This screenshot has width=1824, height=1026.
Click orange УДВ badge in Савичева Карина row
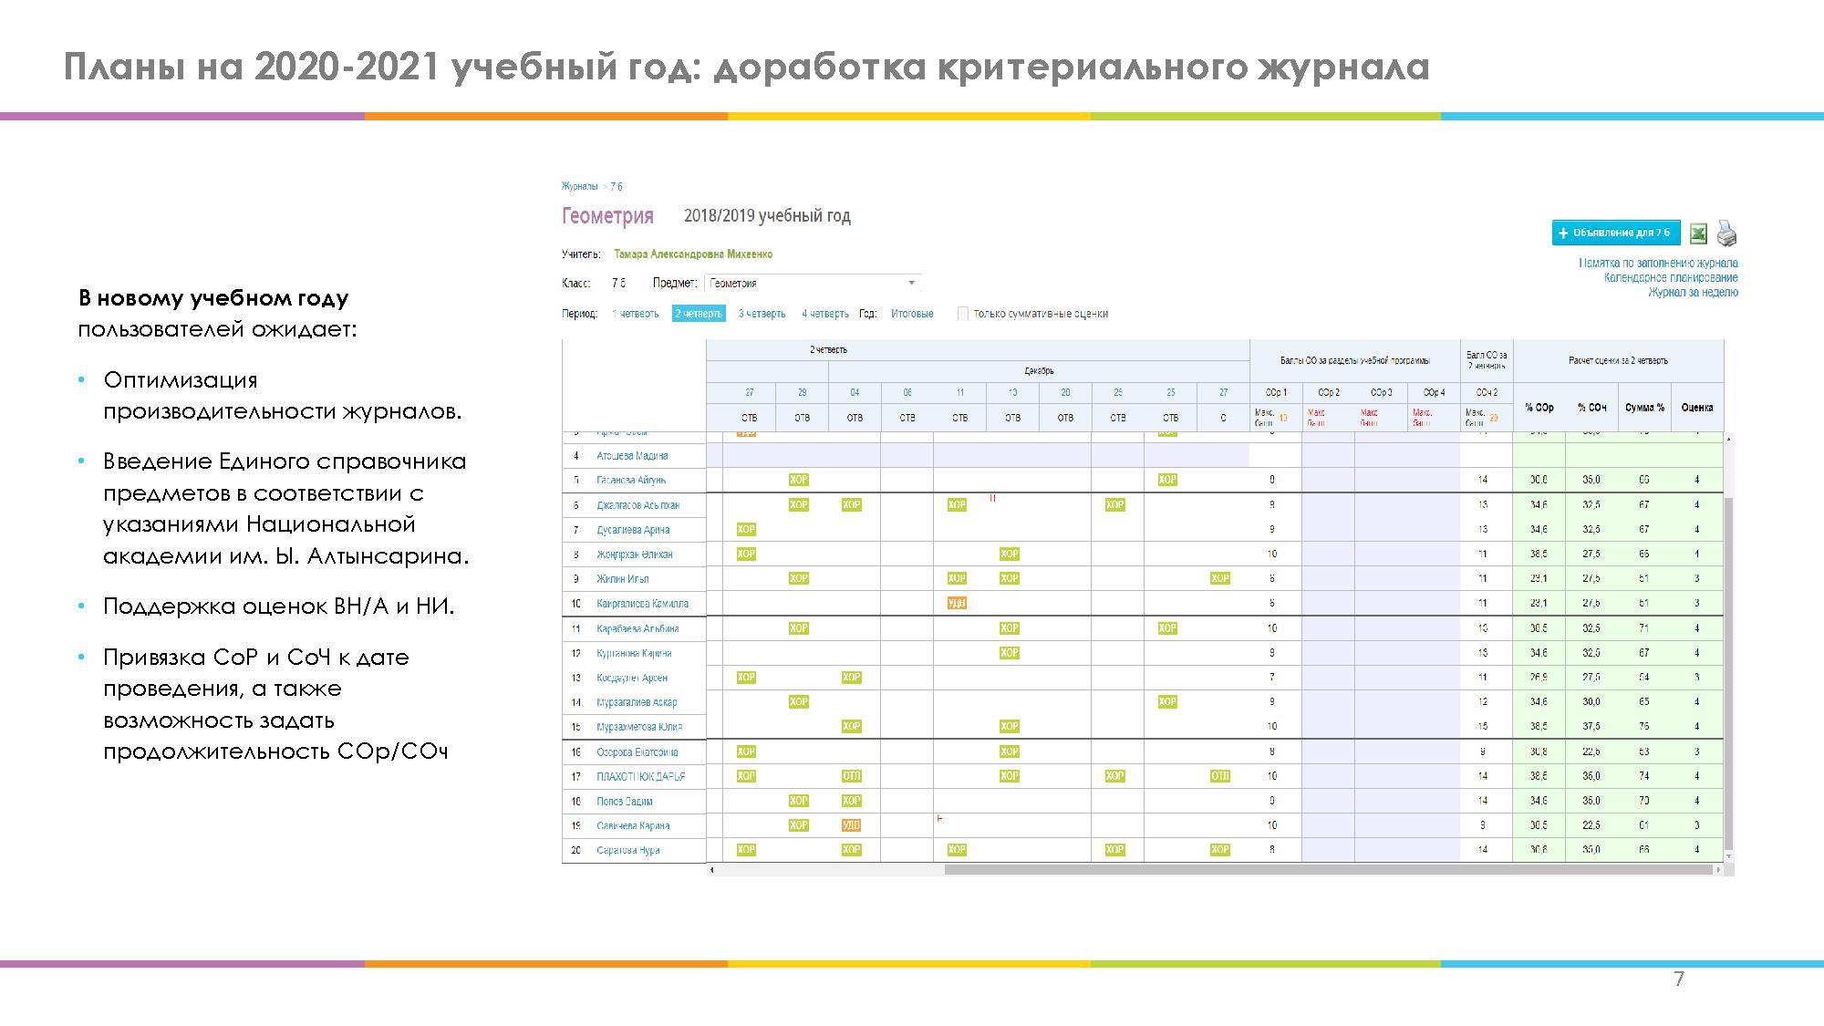851,825
